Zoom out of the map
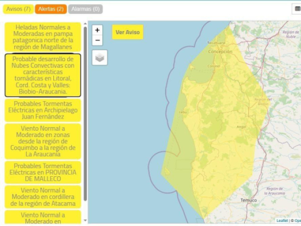The width and height of the screenshot is (301, 226). pyautogui.click(x=97, y=41)
